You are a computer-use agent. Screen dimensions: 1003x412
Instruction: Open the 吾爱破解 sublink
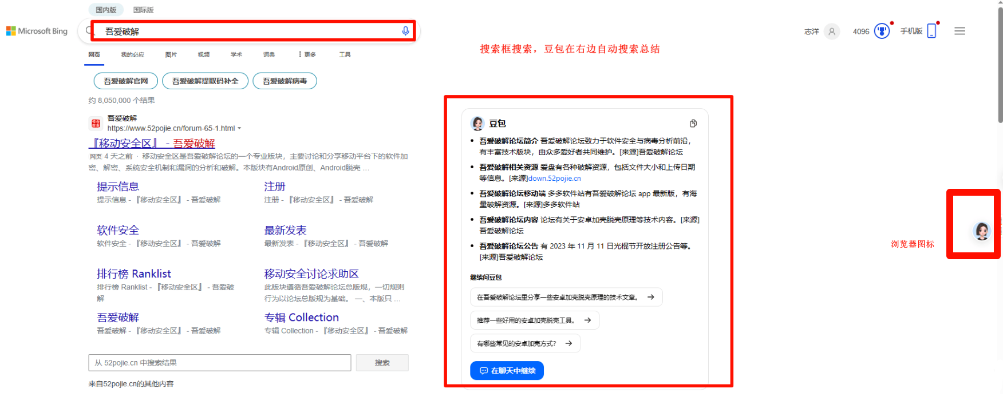[x=118, y=317]
